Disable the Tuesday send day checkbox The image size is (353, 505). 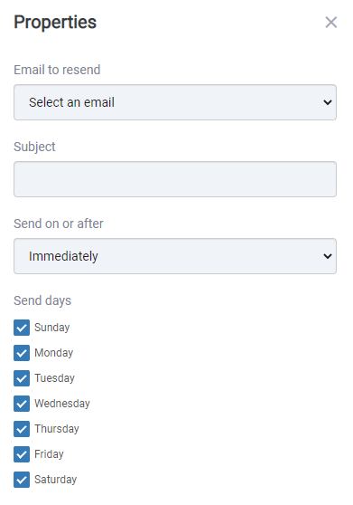pos(22,378)
